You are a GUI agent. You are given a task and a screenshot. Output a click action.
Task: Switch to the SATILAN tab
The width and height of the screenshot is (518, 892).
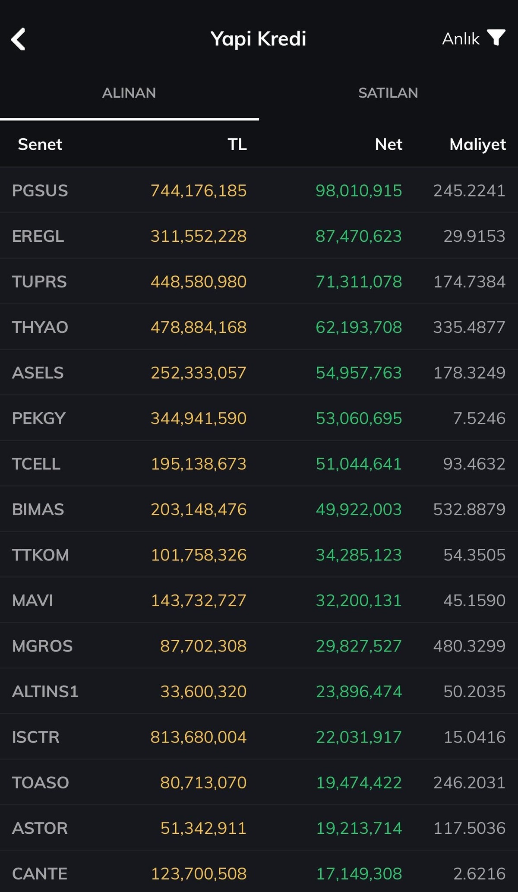388,93
